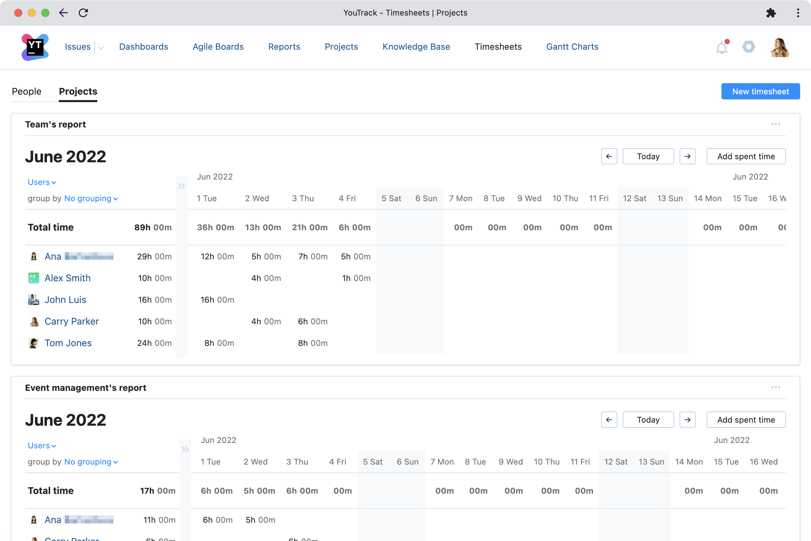Open settings with the gear icon

point(748,47)
